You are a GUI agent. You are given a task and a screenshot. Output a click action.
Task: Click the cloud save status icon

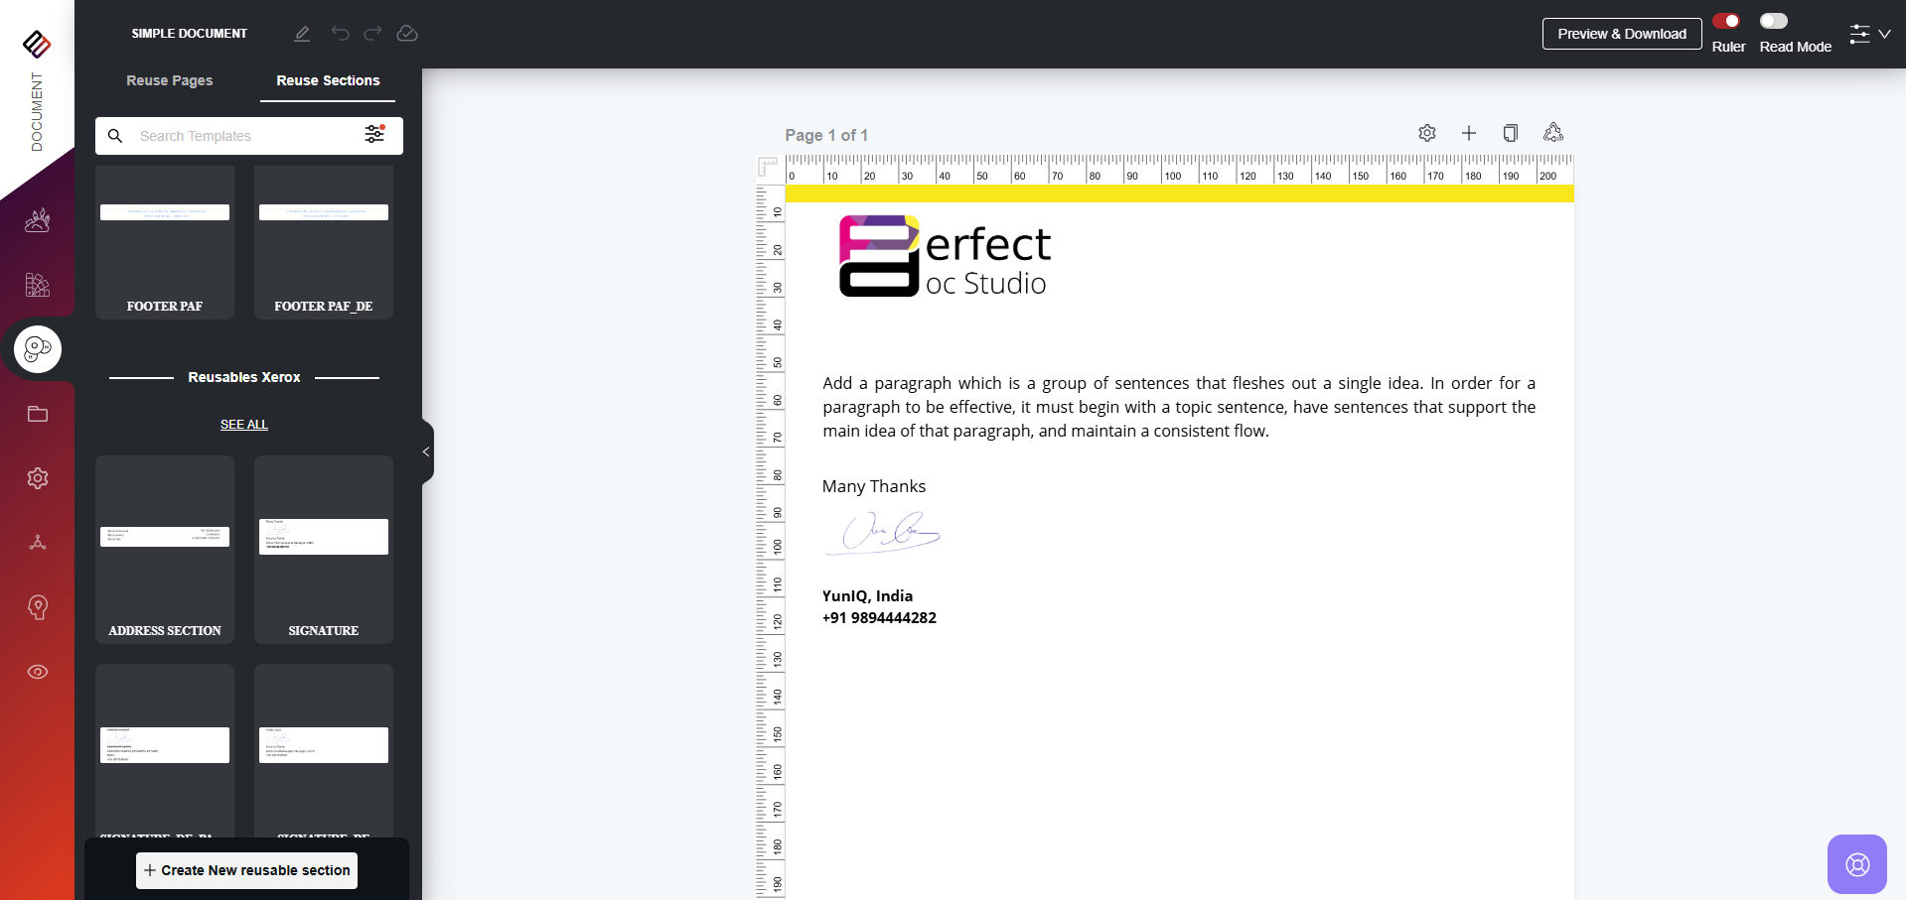[407, 34]
